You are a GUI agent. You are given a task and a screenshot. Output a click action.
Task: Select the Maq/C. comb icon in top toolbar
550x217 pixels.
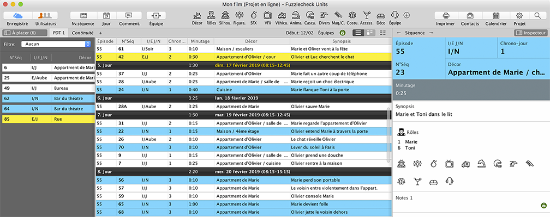[338, 15]
